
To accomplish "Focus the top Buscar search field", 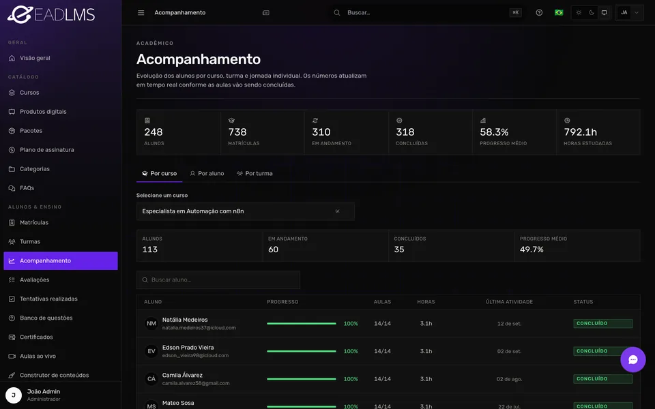I will (427, 12).
